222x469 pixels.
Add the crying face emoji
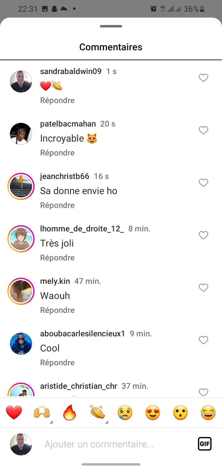(x=125, y=413)
